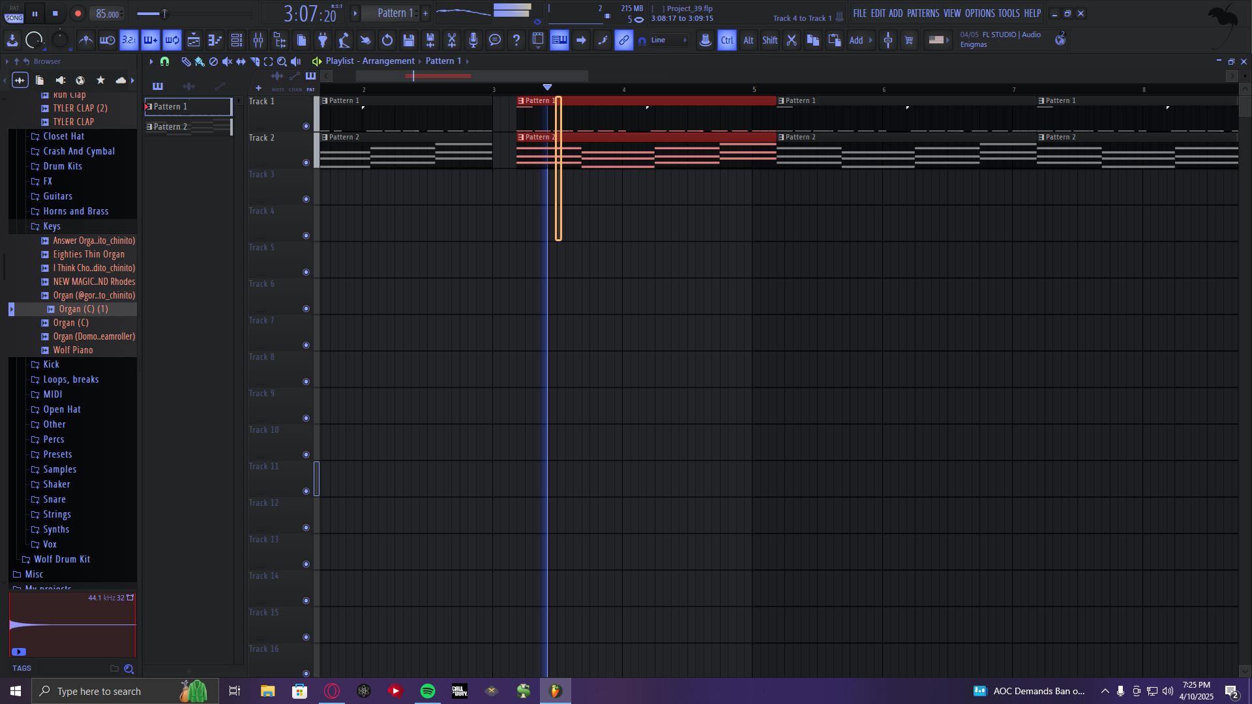Screen dimensions: 1252x704
Task: Mute Track 1 via its dot
Action: point(306,126)
